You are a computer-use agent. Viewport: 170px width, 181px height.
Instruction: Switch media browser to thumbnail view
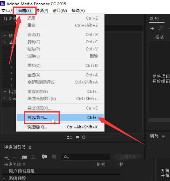(x=78, y=137)
